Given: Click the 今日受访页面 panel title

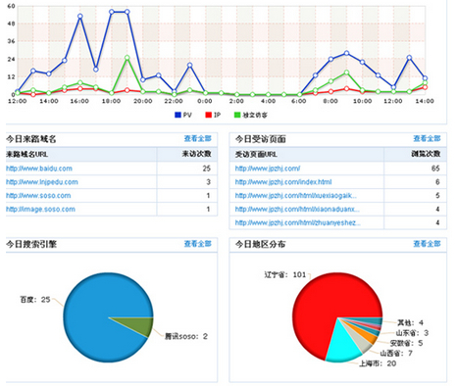Looking at the screenshot, I should click(x=261, y=139).
